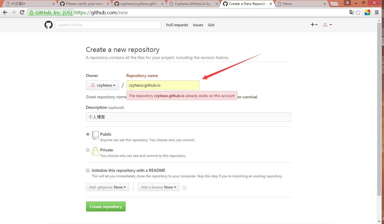384x224 pixels.
Task: Open the GitHub Octocat logo home
Action: 49,25
